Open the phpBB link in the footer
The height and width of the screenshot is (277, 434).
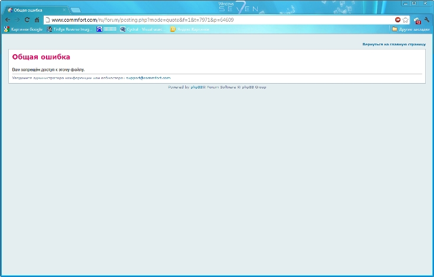(x=198, y=87)
